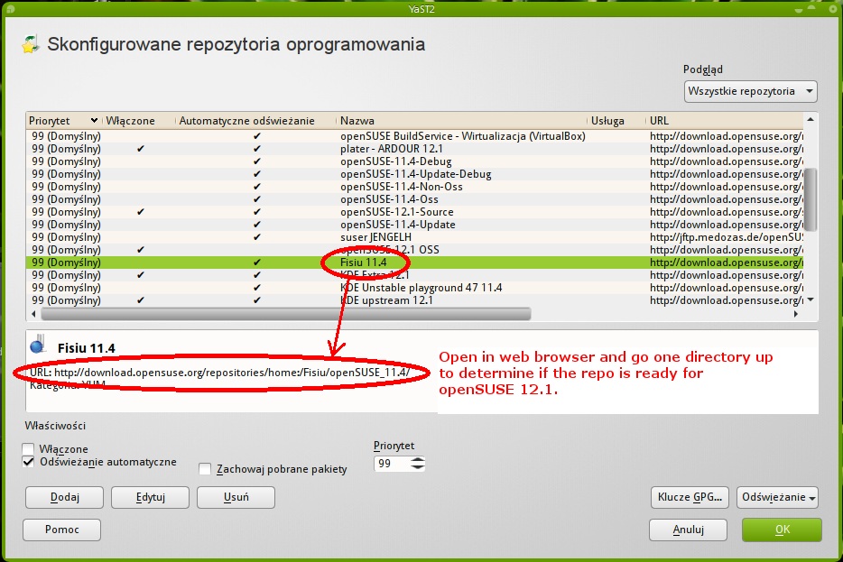The image size is (843, 562).
Task: Open Klucze GPG... dialog
Action: point(690,498)
